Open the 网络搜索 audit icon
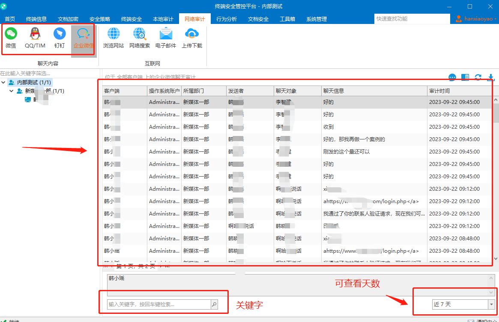 pyautogui.click(x=139, y=38)
